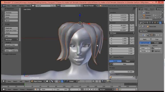Open the Global orientation dropdown

pos(73,81)
